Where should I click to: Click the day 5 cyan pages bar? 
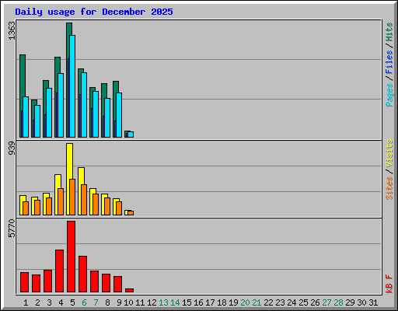pos(72,86)
